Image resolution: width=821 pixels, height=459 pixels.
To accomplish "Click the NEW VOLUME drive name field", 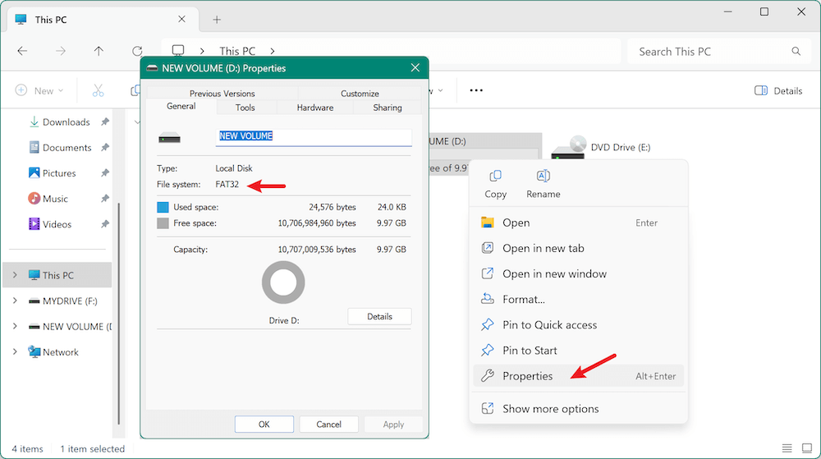I will point(313,137).
